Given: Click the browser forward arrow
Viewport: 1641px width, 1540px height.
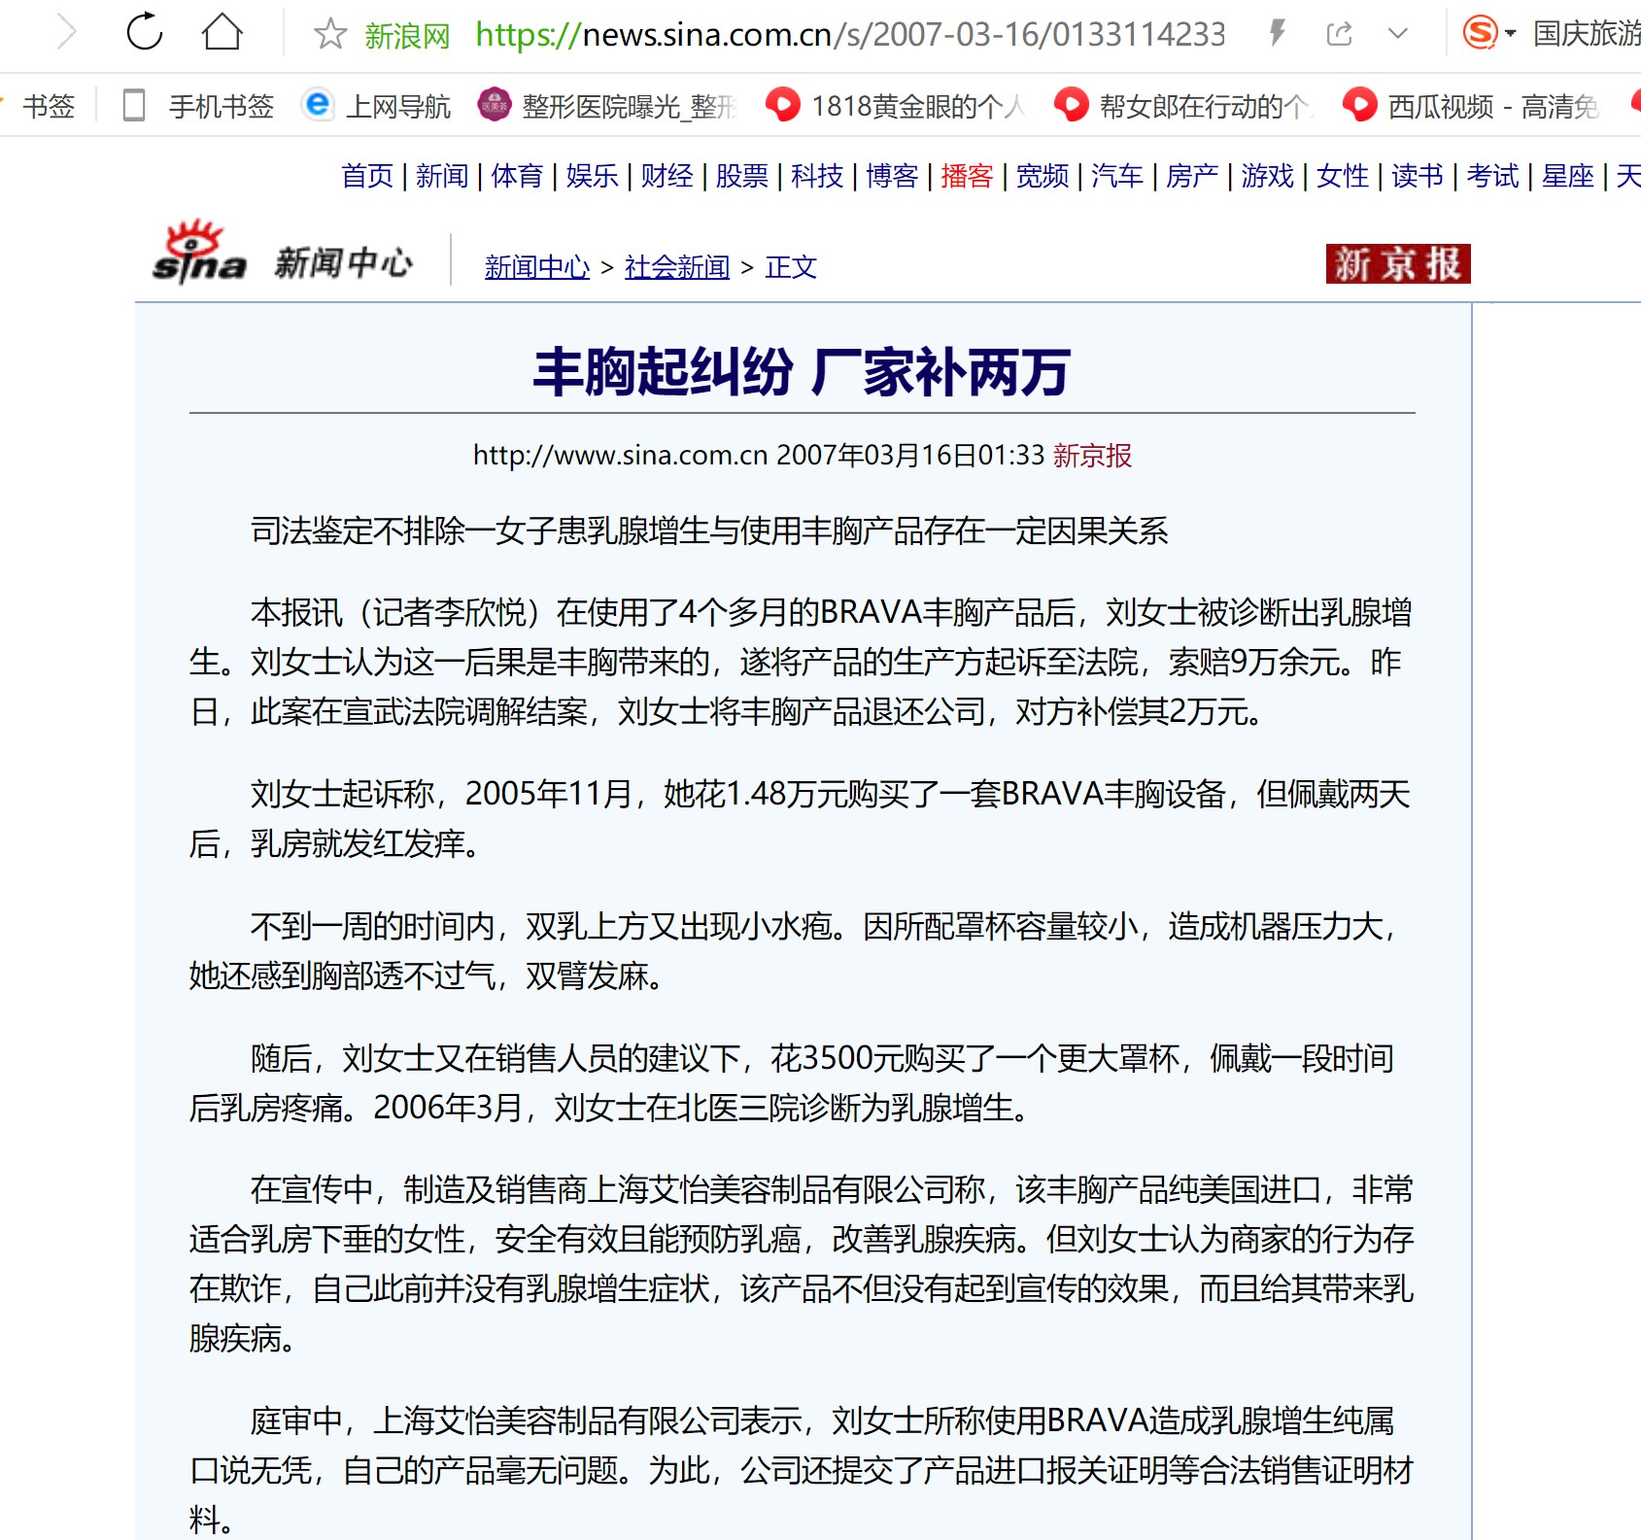Looking at the screenshot, I should pos(66,33).
